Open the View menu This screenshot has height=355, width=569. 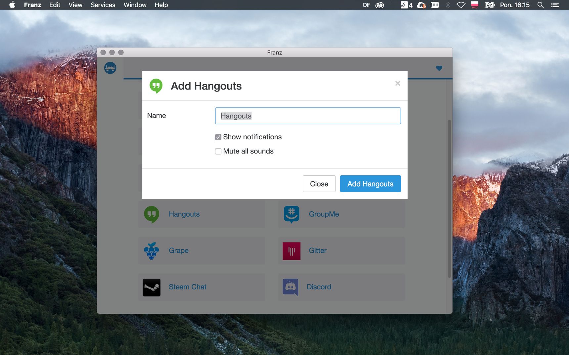[75, 5]
